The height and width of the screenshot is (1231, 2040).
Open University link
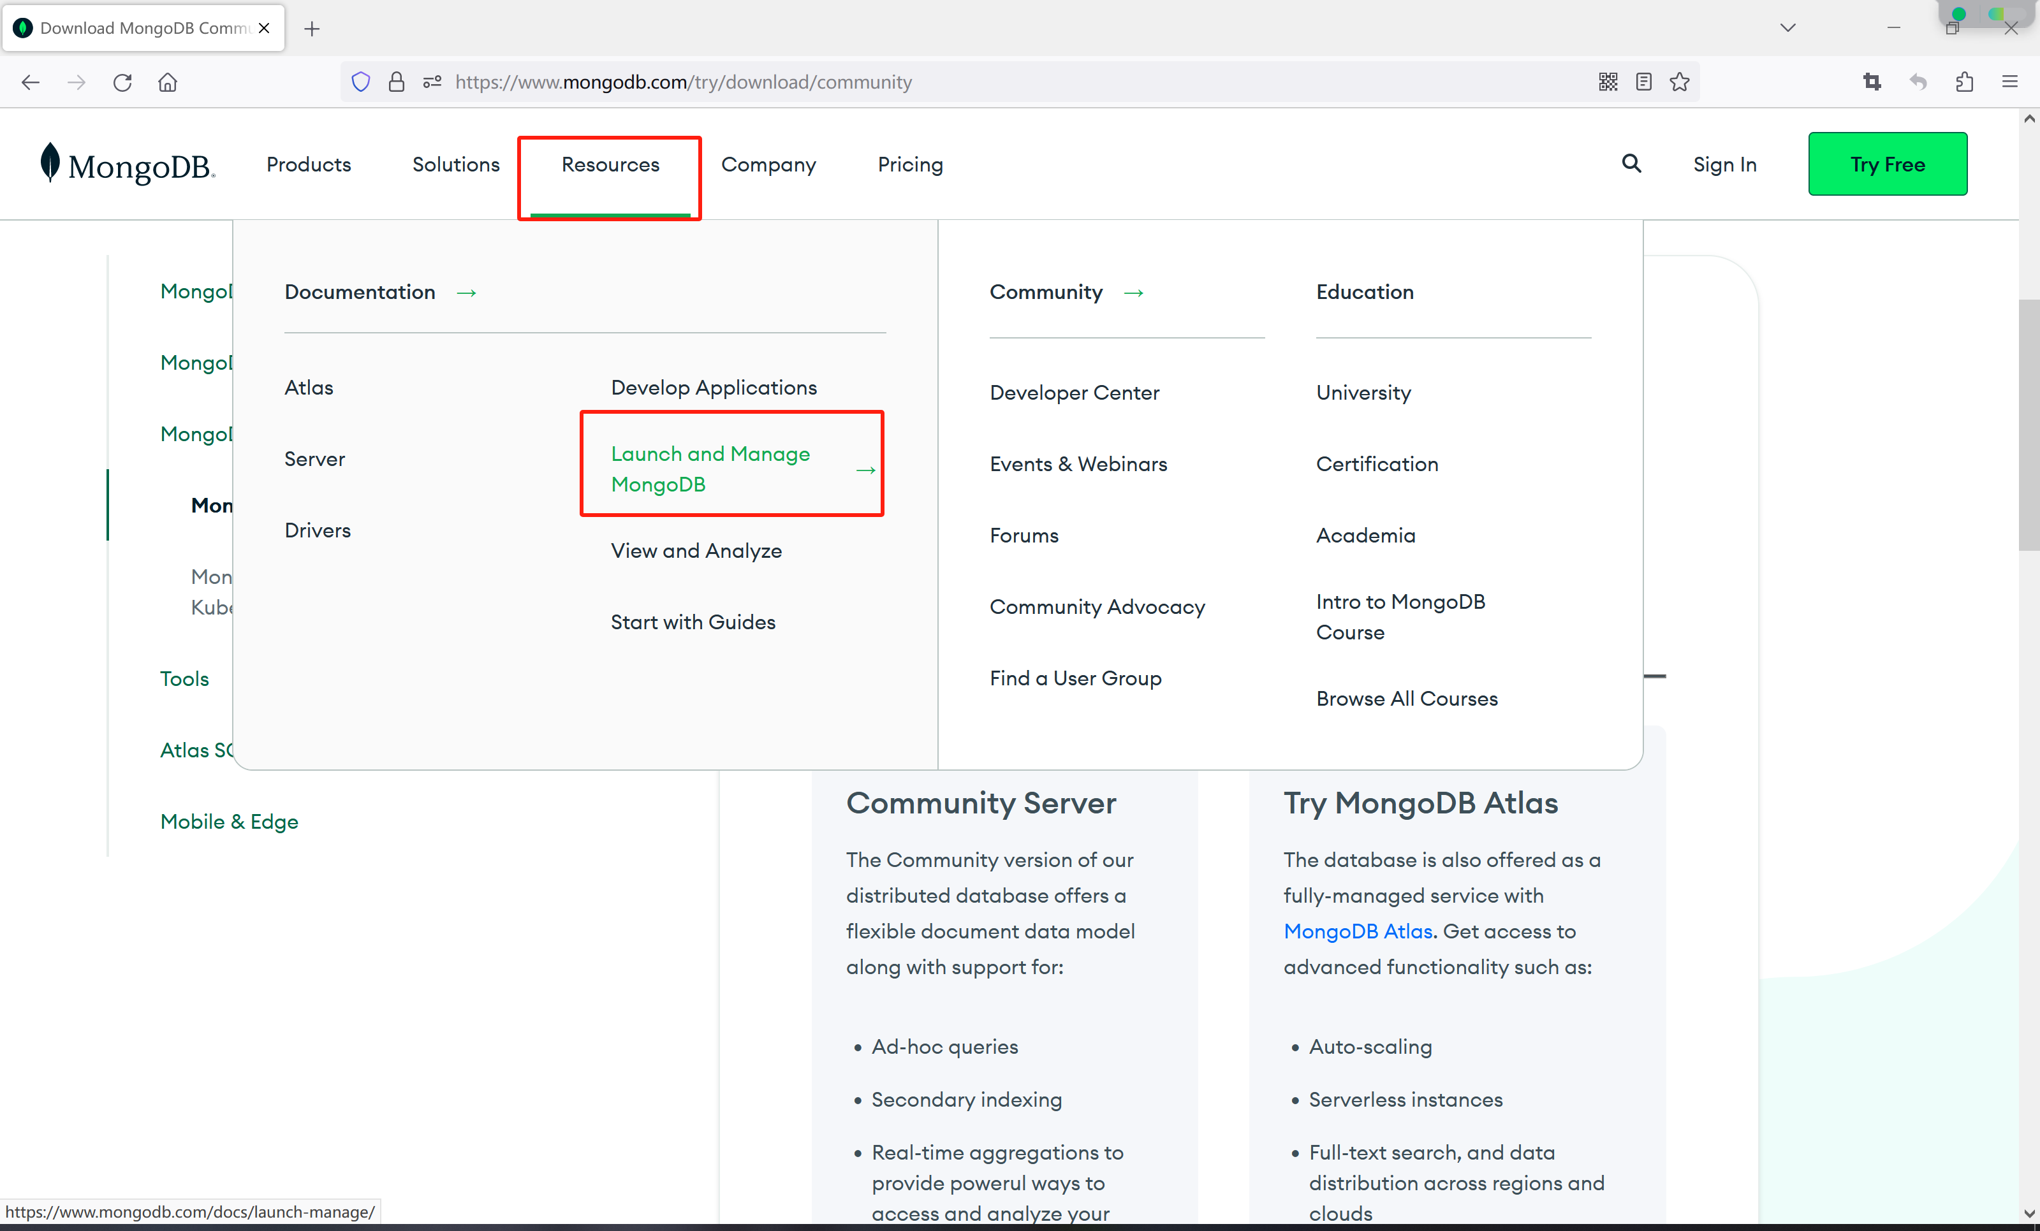tap(1363, 393)
